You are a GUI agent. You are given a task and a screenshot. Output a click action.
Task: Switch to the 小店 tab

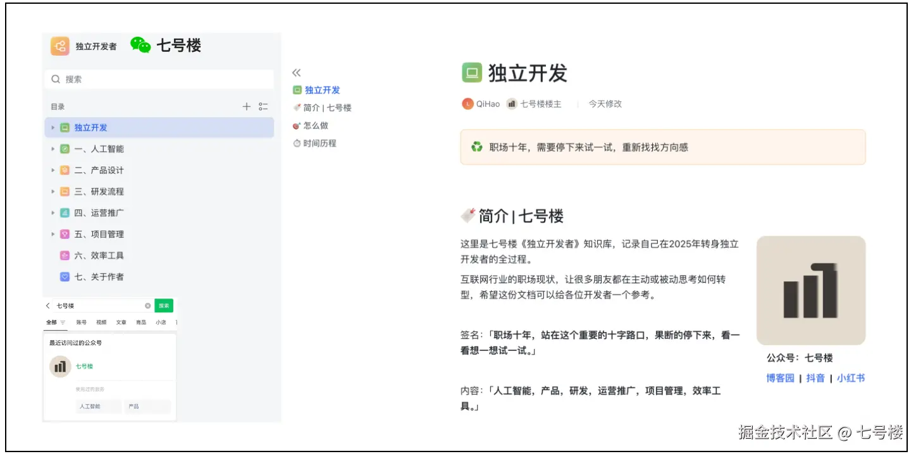tap(161, 322)
